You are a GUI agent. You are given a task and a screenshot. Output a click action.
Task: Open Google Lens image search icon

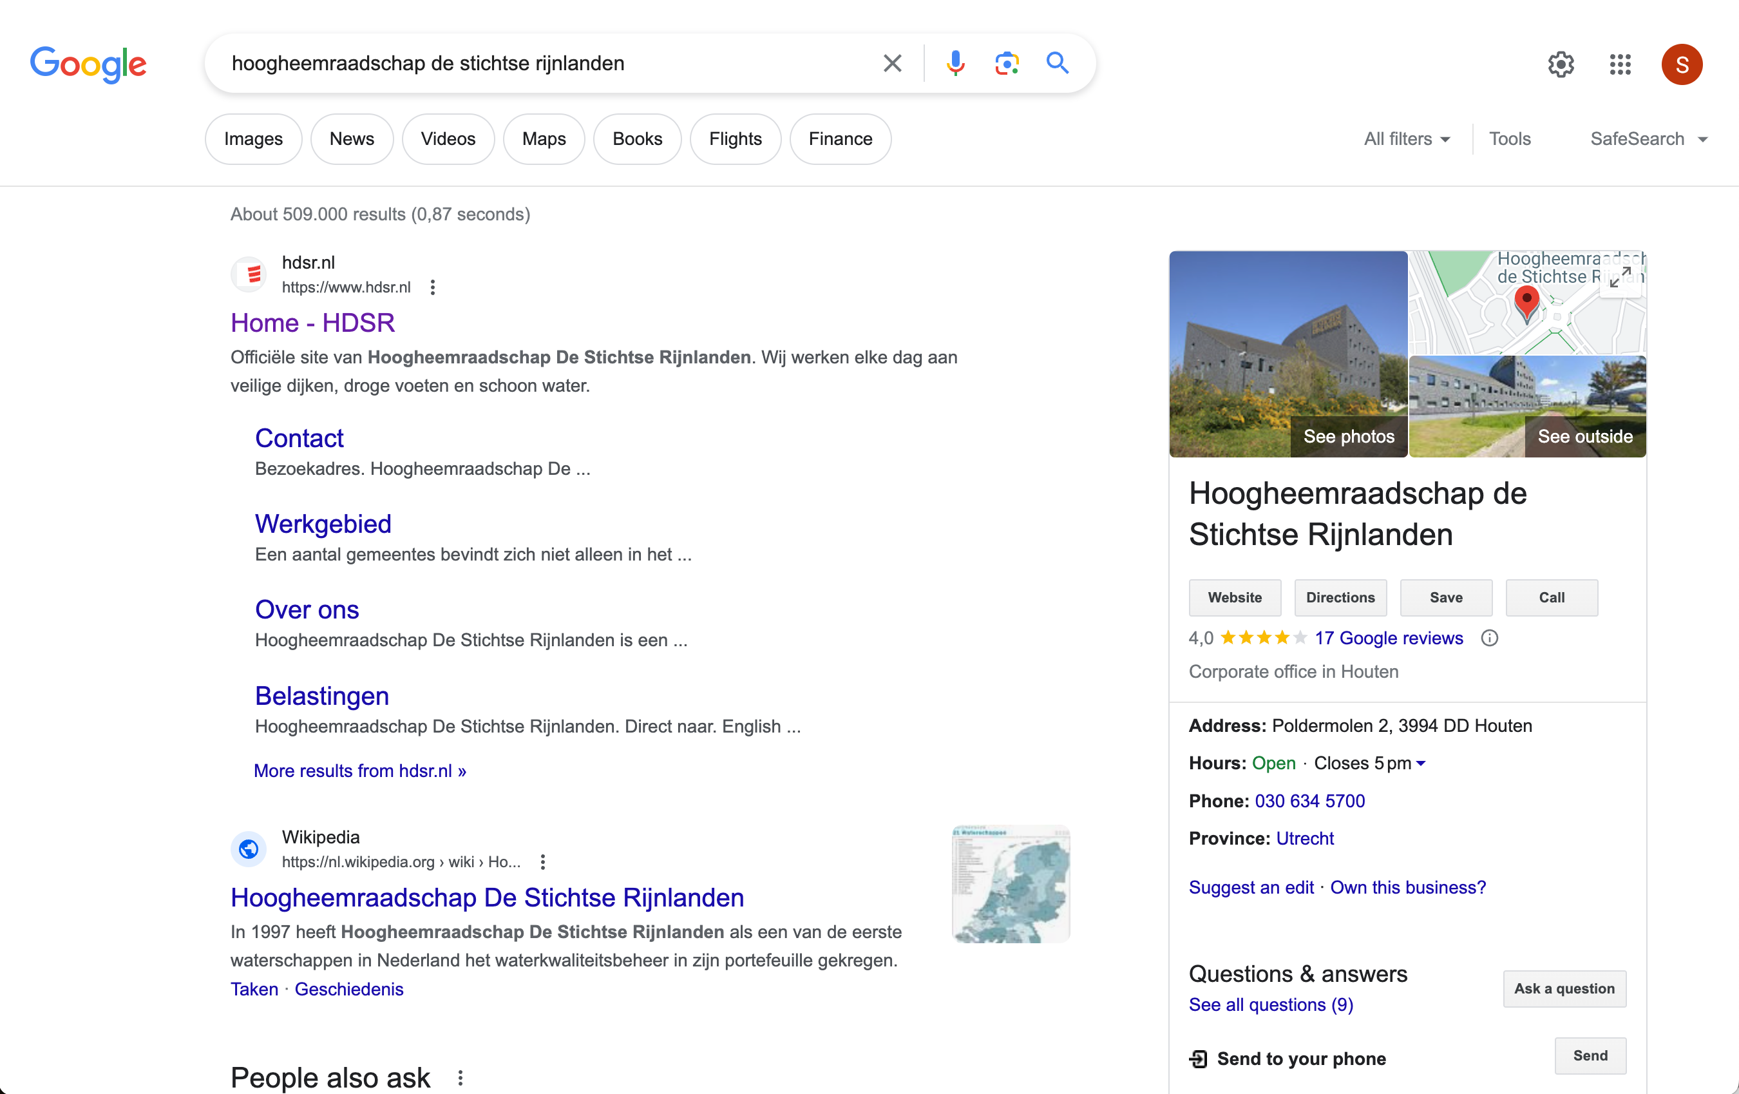coord(1006,64)
